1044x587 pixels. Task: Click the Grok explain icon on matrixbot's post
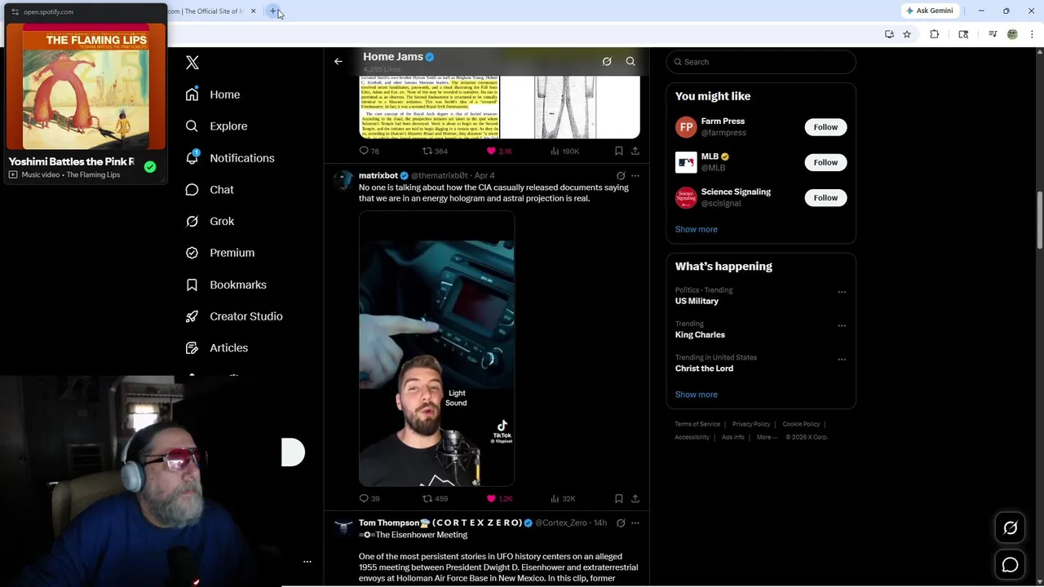click(x=621, y=175)
